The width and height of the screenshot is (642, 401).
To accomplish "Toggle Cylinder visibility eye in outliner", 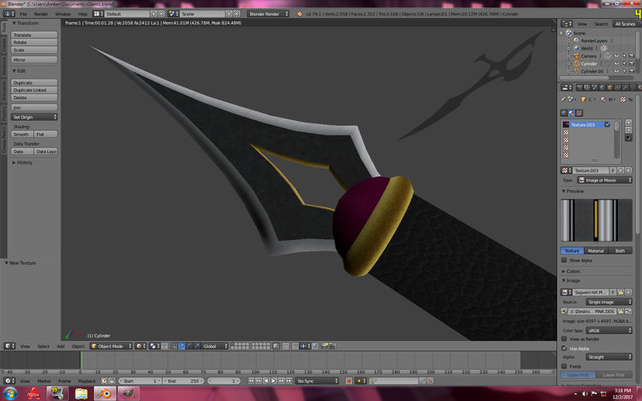I will click(616, 63).
